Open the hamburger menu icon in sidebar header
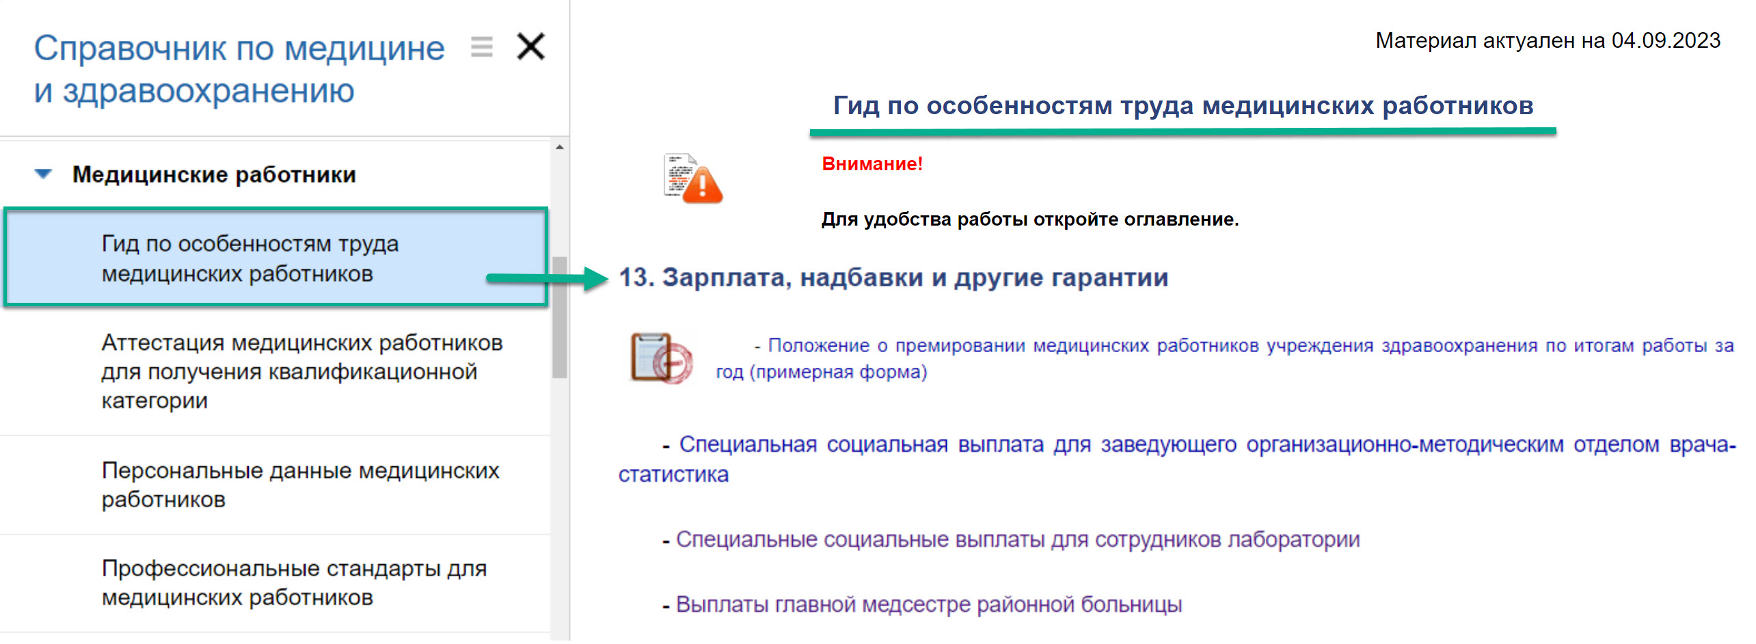The image size is (1756, 644). click(x=482, y=47)
